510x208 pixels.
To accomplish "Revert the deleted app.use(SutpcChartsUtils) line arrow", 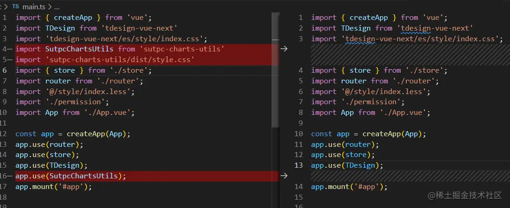I will 284,176.
